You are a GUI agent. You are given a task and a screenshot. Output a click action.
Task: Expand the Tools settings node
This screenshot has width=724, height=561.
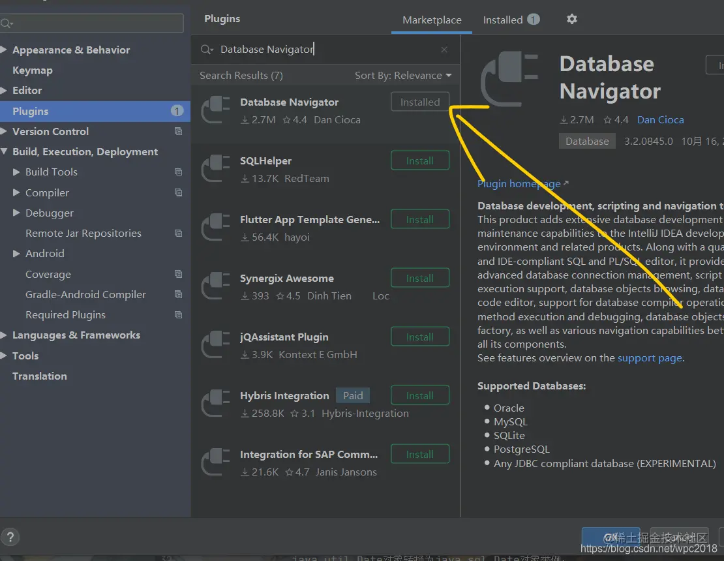4,355
